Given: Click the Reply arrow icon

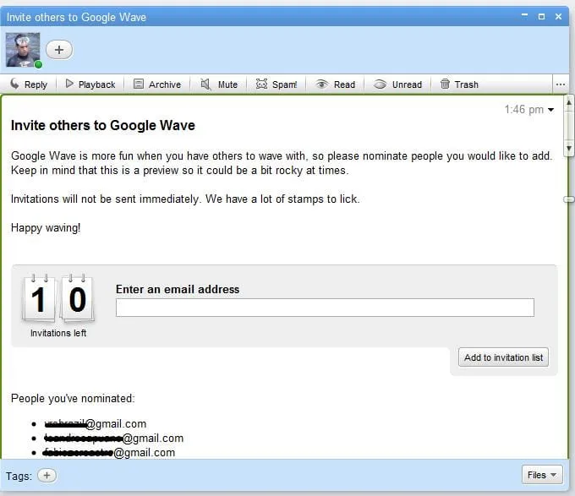Looking at the screenshot, I should (14, 84).
